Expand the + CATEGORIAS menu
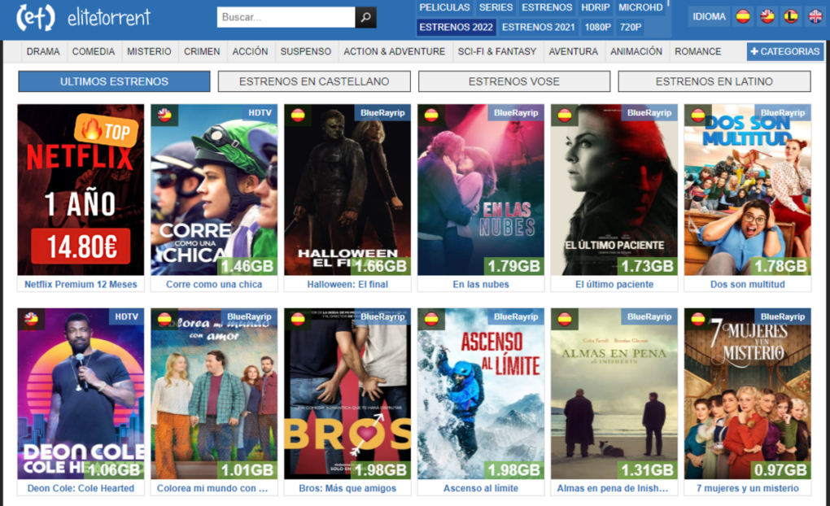830x506 pixels. pos(784,50)
